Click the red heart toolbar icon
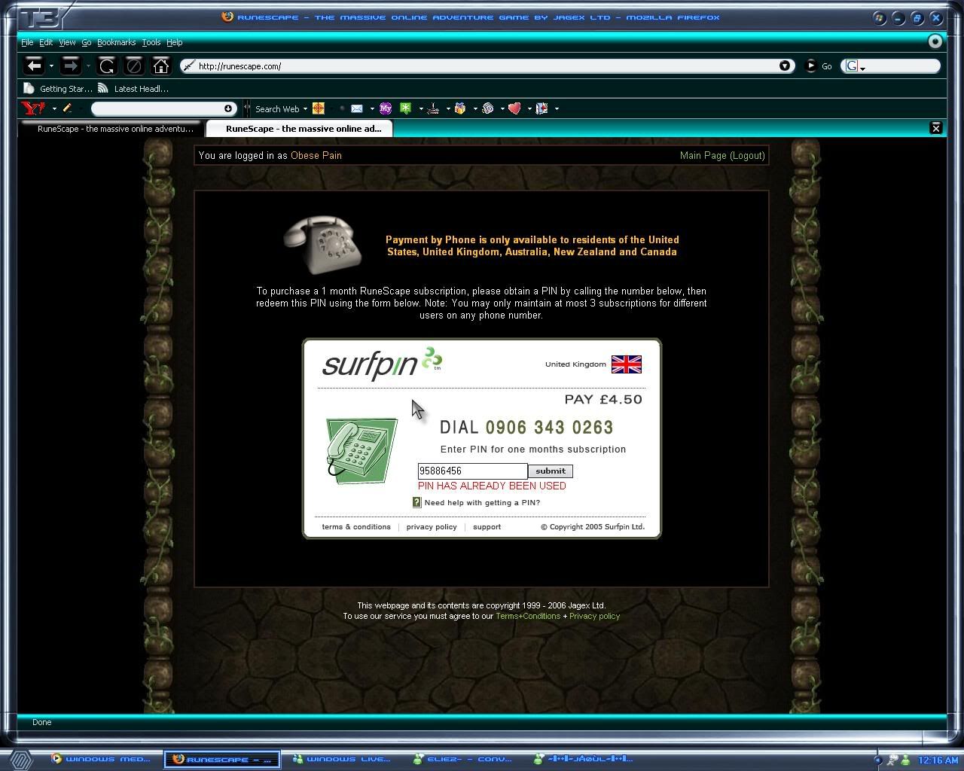Screen dimensions: 964x771 tap(514, 108)
